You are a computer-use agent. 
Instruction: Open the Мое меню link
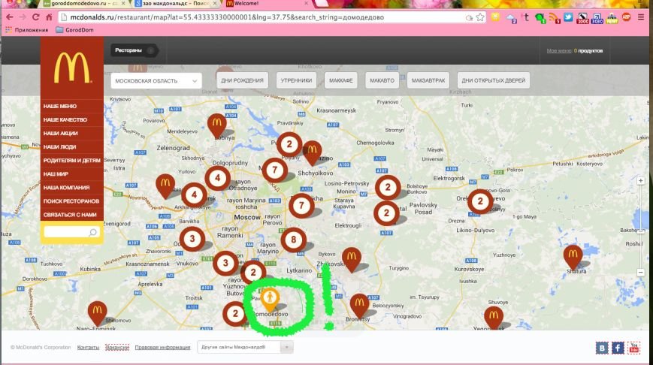pyautogui.click(x=559, y=51)
